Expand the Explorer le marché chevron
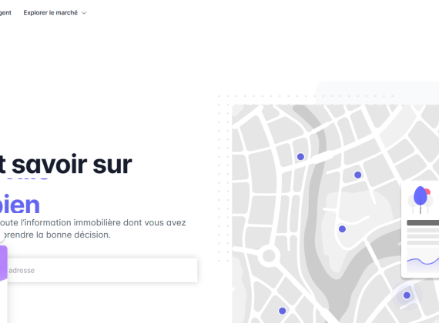 pos(84,13)
